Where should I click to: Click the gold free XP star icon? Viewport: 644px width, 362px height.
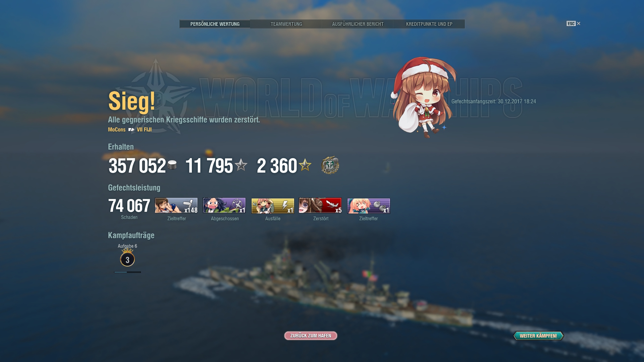[305, 165]
